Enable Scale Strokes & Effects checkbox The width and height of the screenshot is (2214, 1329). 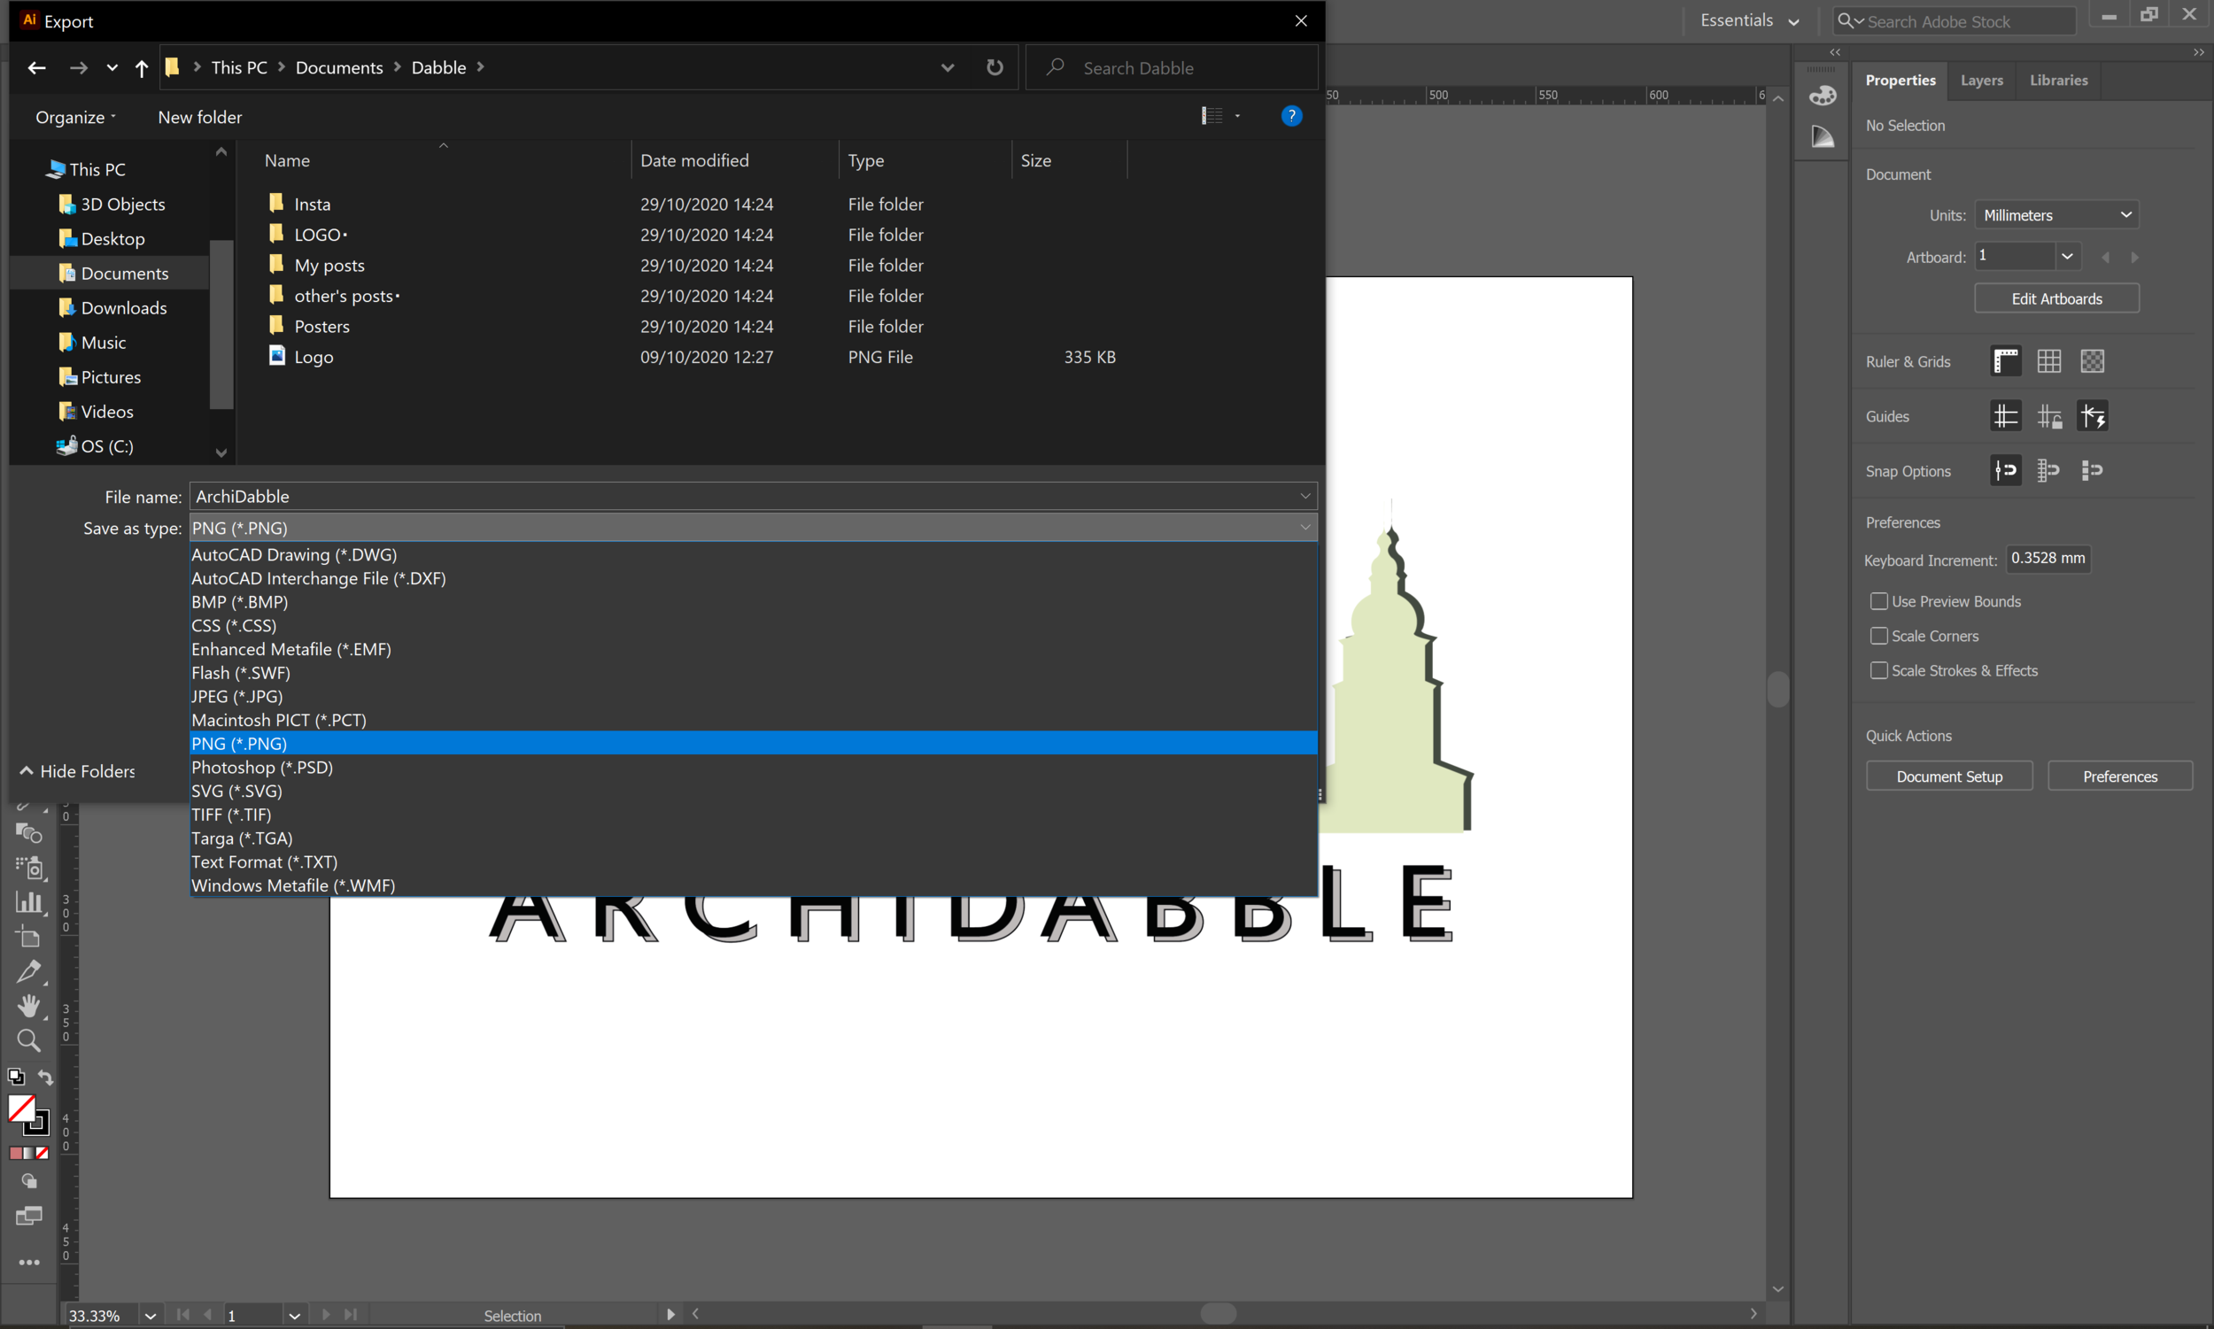1878,671
